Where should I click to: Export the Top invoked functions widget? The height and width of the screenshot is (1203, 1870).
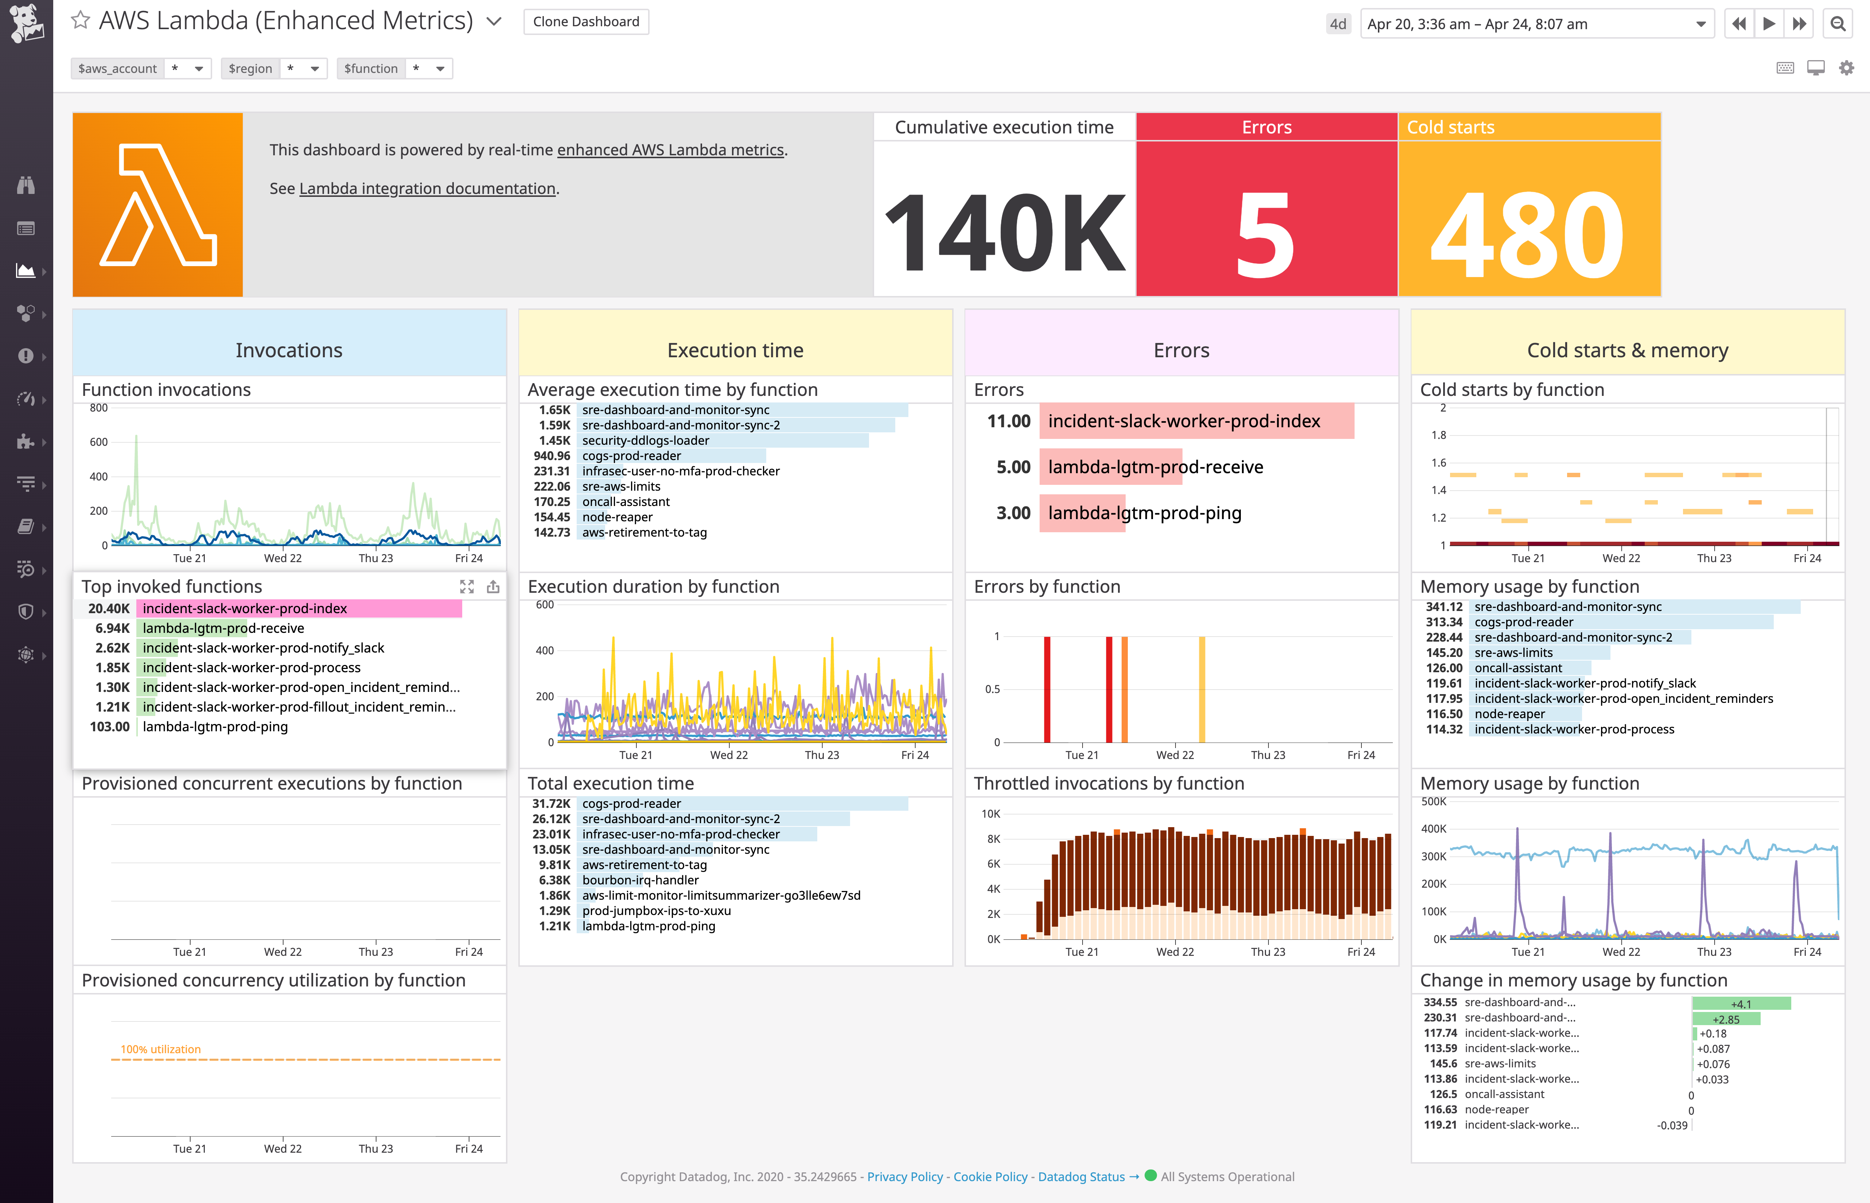494,586
